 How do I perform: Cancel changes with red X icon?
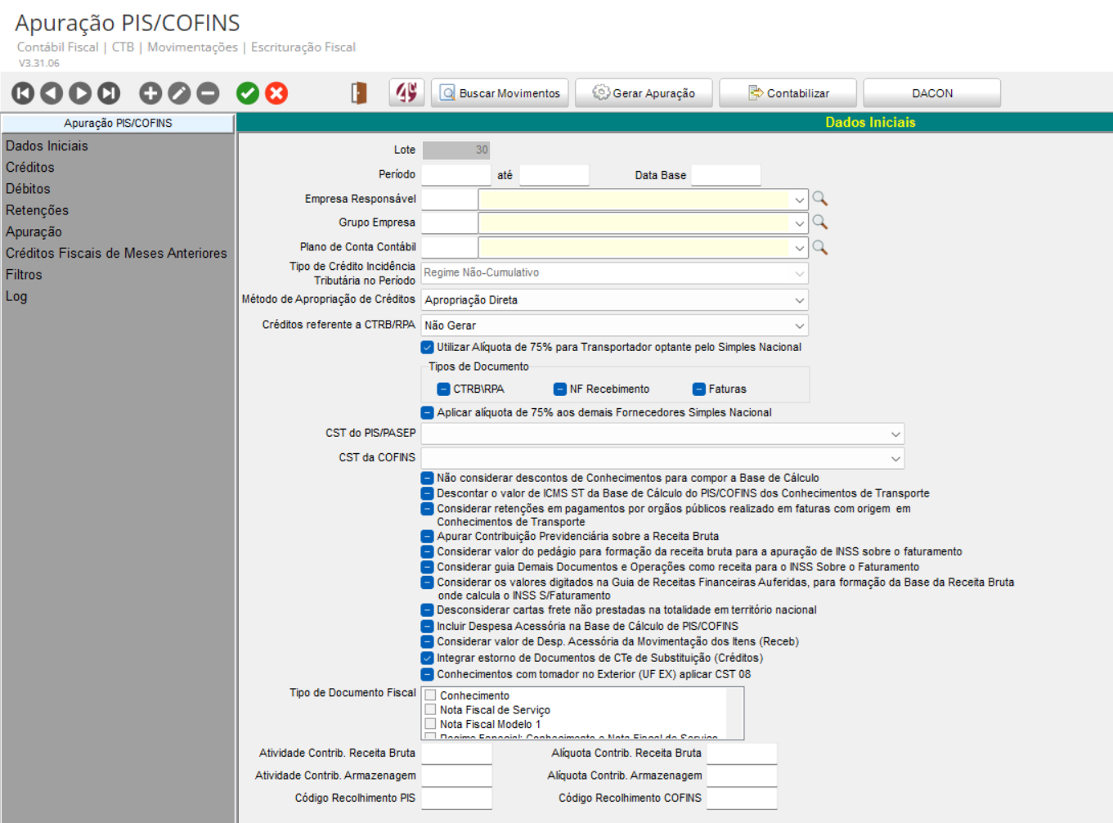click(276, 93)
